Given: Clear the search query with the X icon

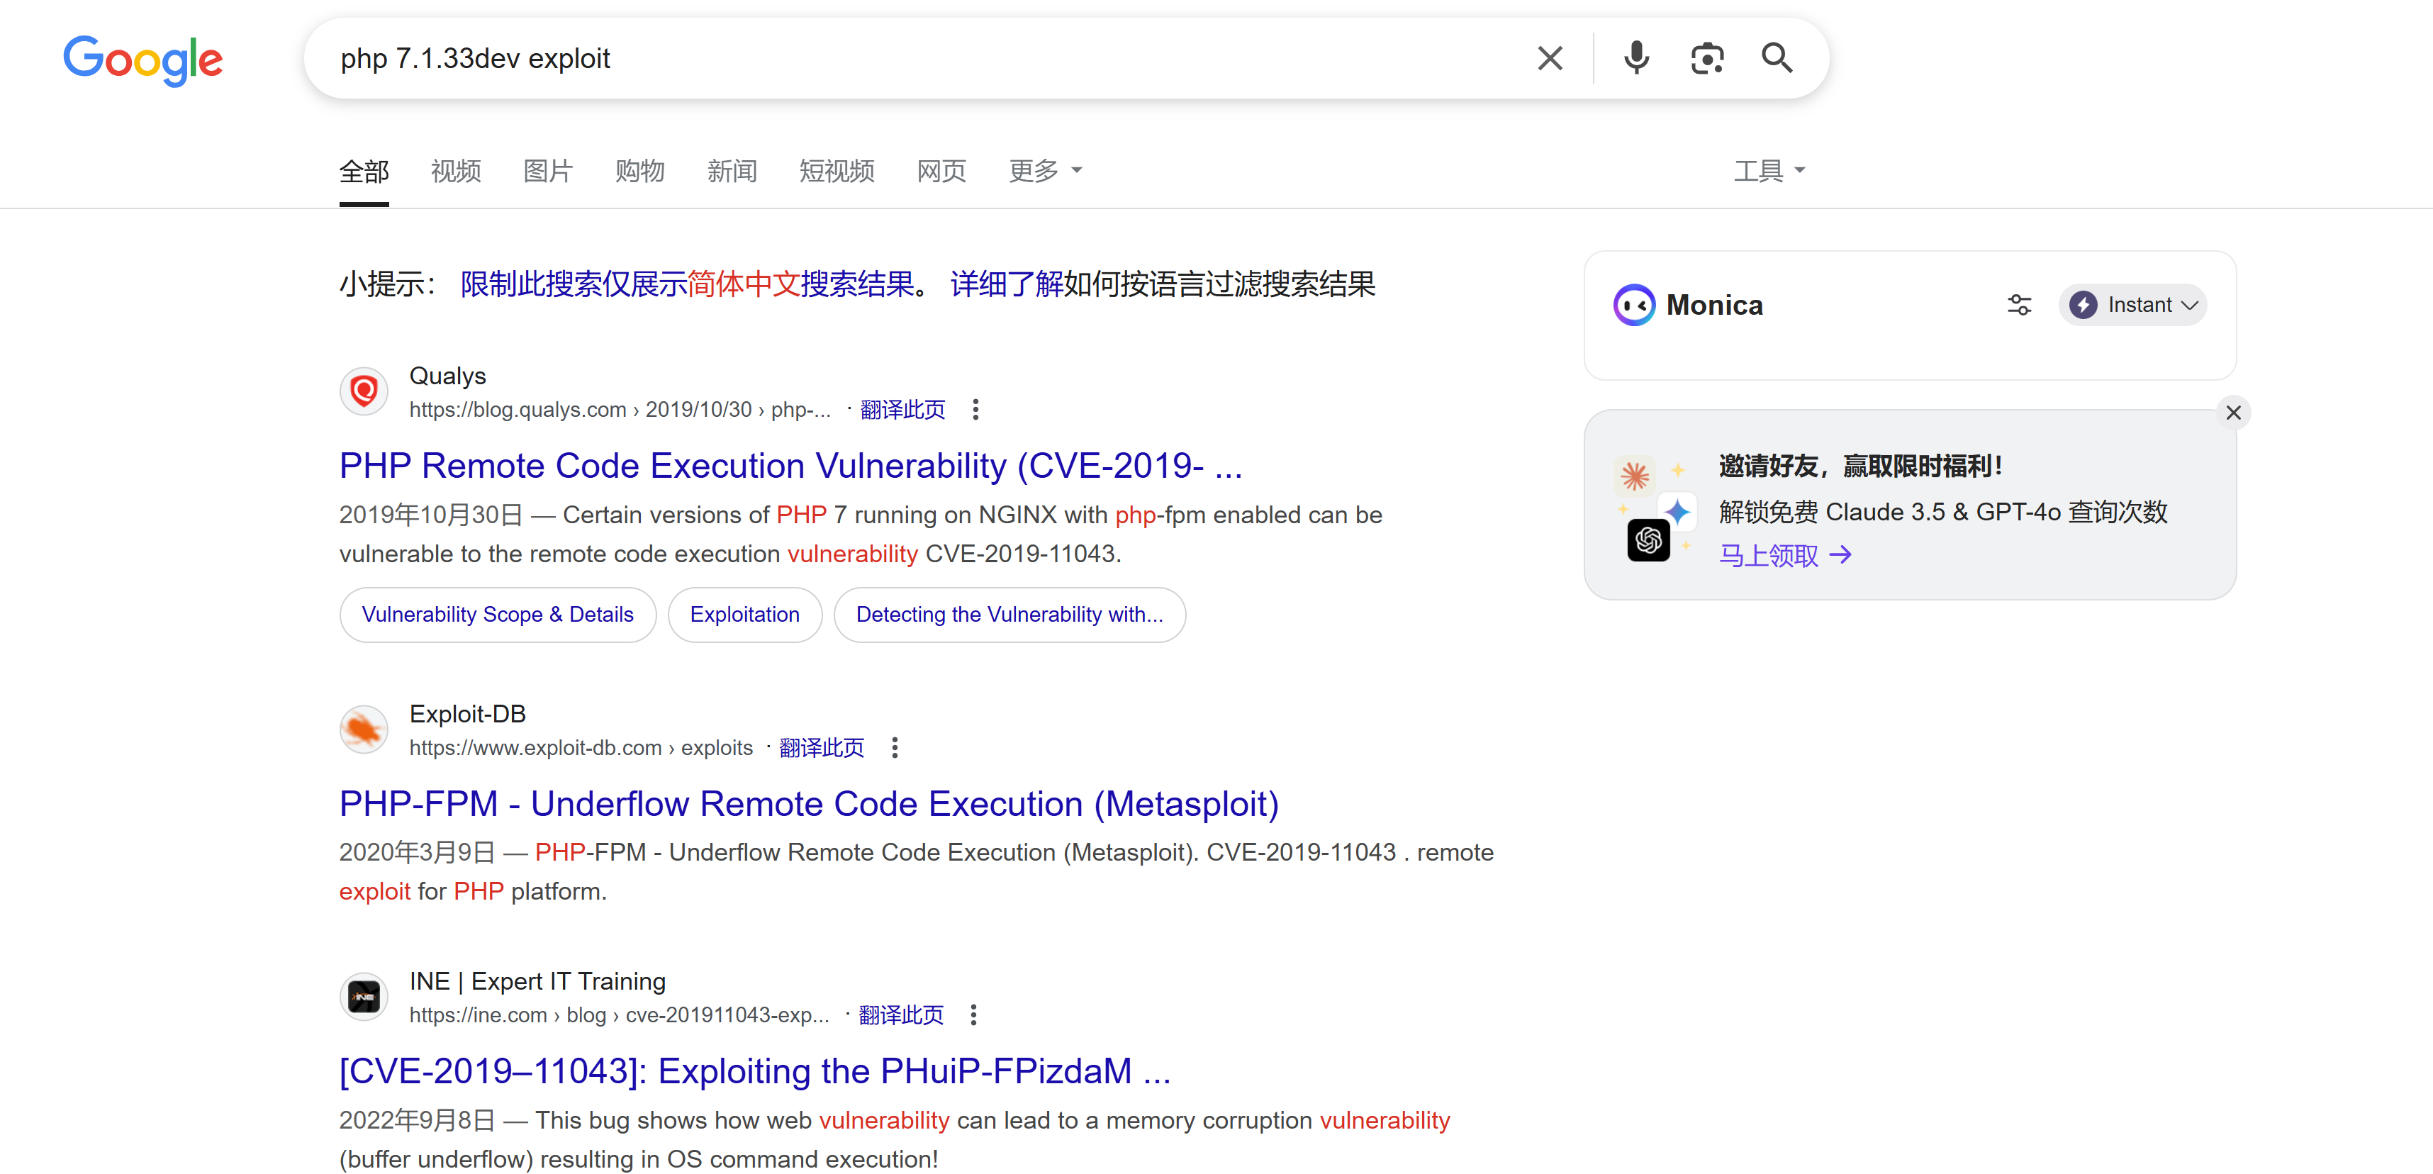Looking at the screenshot, I should [x=1549, y=59].
